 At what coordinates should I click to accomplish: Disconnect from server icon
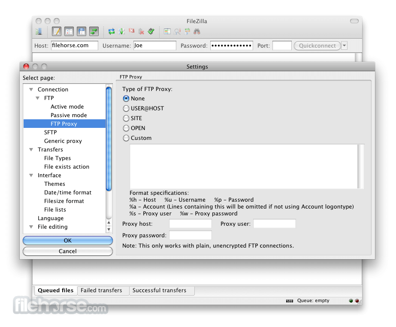(x=142, y=32)
